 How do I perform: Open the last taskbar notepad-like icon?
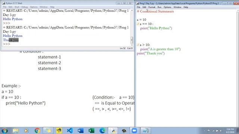(145, 131)
